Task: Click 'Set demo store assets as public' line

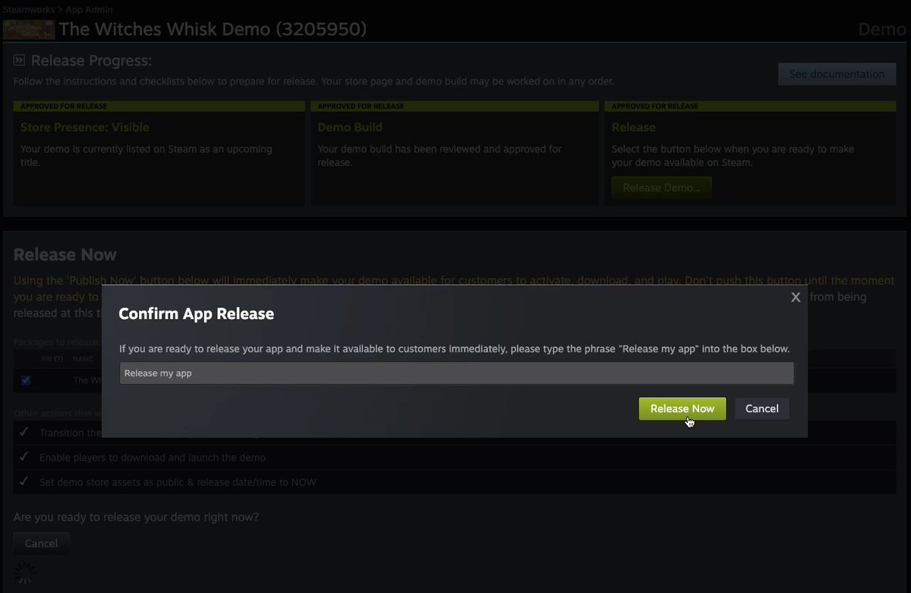Action: pyautogui.click(x=178, y=482)
